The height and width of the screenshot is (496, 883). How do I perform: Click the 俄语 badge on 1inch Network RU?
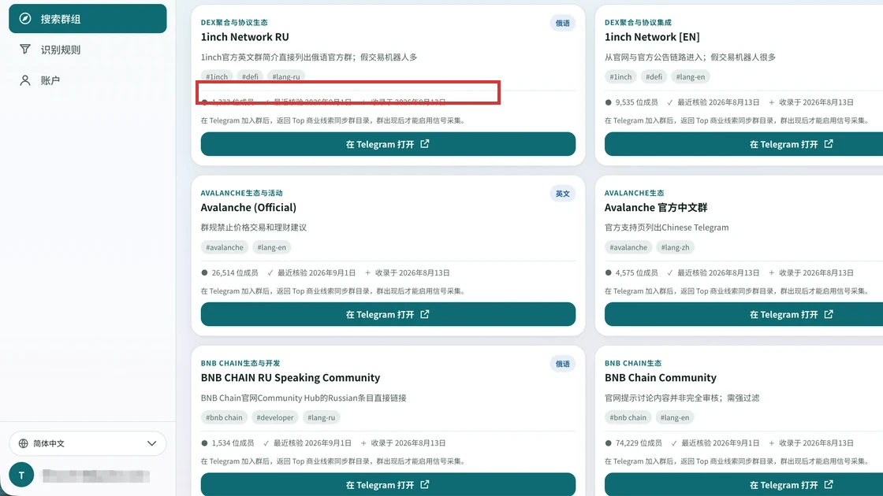pos(563,23)
